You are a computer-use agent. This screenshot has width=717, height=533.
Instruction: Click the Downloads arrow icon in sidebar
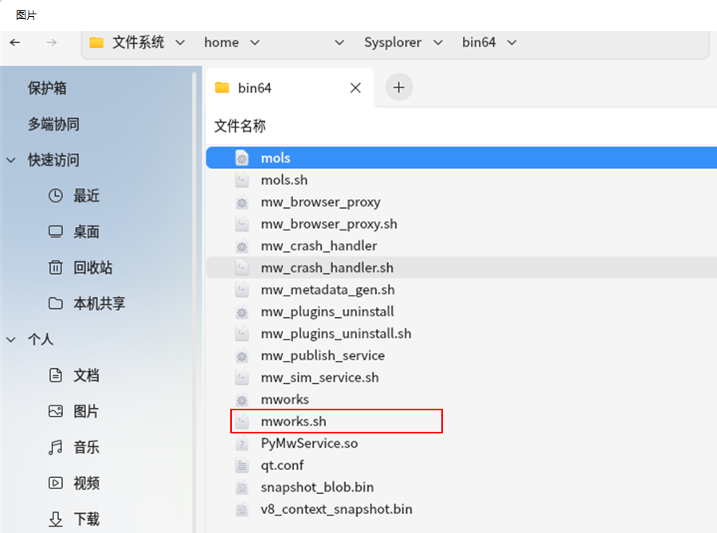click(55, 519)
